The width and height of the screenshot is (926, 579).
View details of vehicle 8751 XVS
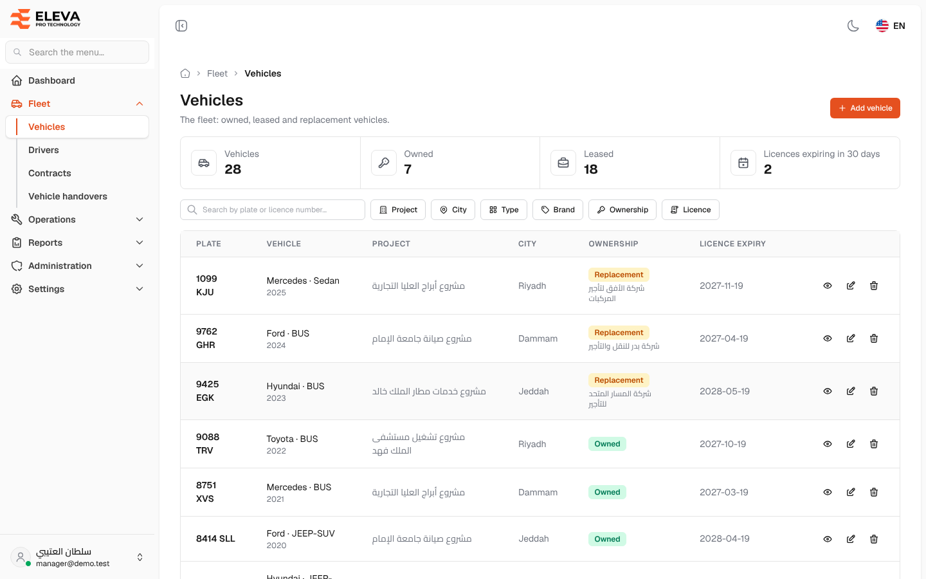pyautogui.click(x=828, y=492)
